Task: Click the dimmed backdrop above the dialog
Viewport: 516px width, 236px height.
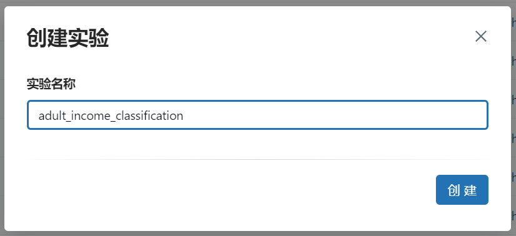Action: pos(258,2)
